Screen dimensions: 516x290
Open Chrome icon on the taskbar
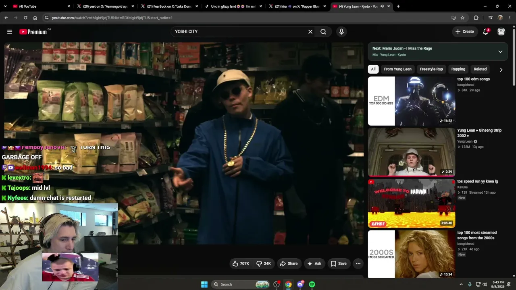pos(288,284)
